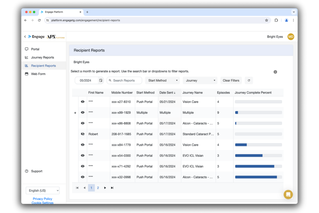The height and width of the screenshot is (213, 319).
Task: Click the Journey Complete Percent header
Action: [x=253, y=93]
